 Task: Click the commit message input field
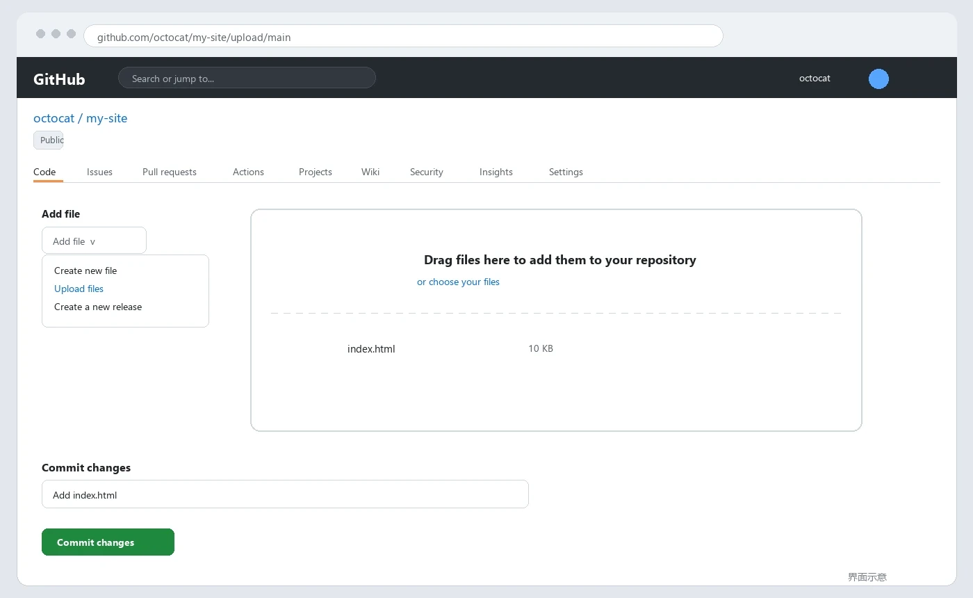(285, 494)
